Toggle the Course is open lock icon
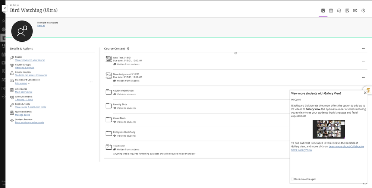The width and height of the screenshot is (372, 188). 12,73
